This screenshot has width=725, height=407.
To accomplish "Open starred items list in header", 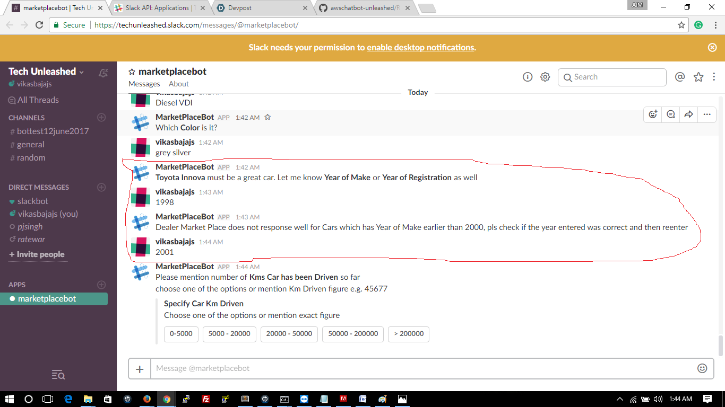I will [698, 77].
